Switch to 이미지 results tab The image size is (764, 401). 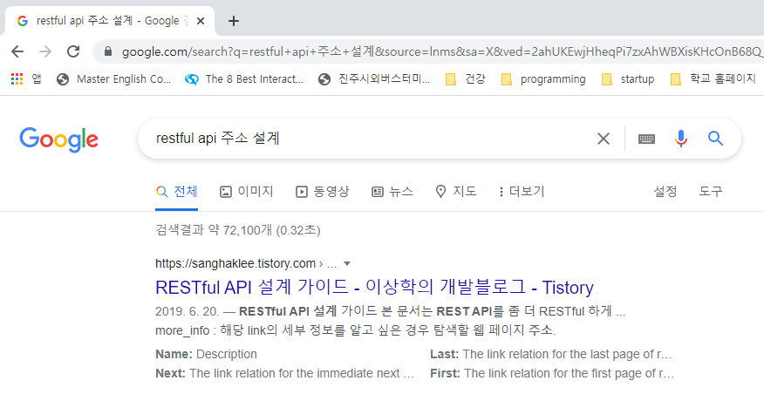(247, 192)
